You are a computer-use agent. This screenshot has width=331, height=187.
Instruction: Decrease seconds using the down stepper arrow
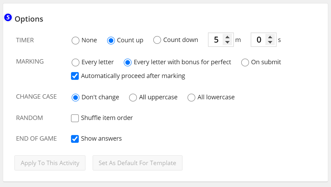(270, 42)
